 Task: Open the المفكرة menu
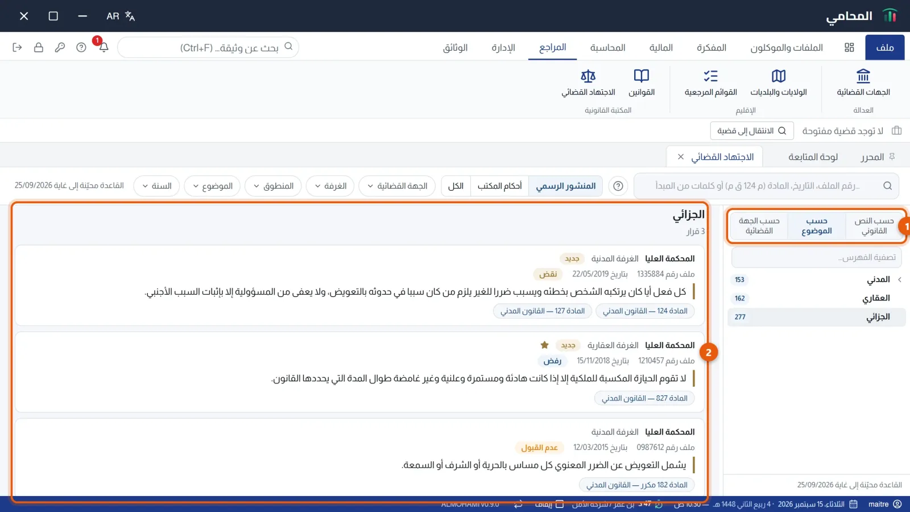711,47
